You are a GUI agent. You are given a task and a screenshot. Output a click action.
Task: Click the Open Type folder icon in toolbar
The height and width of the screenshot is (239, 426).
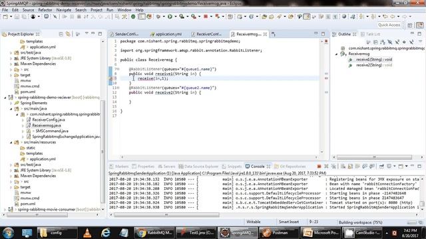pyautogui.click(x=264, y=17)
